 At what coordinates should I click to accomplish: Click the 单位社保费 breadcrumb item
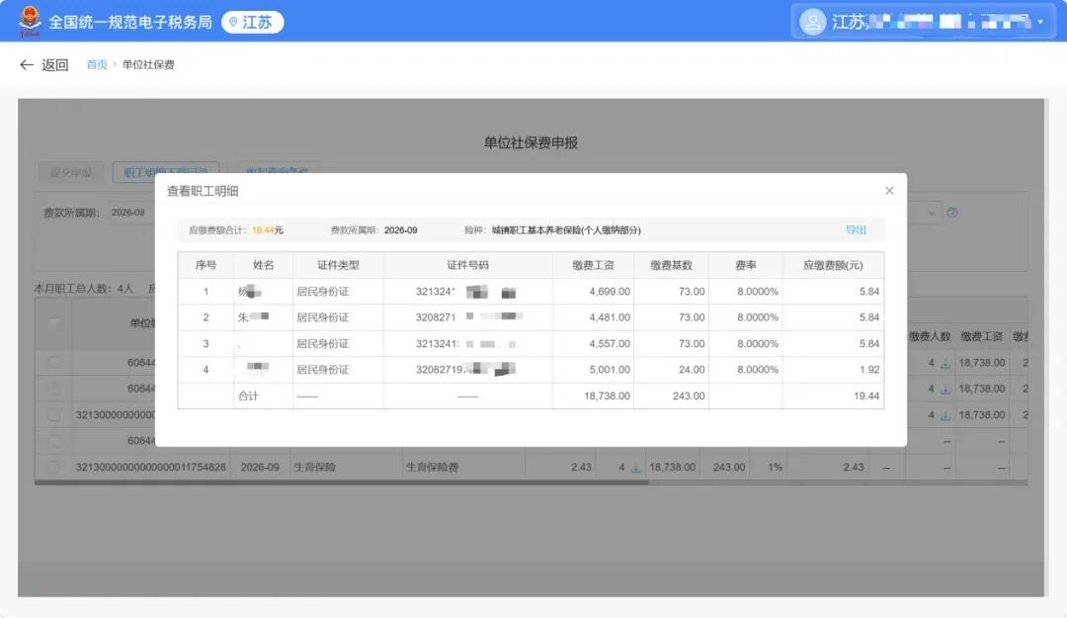148,64
